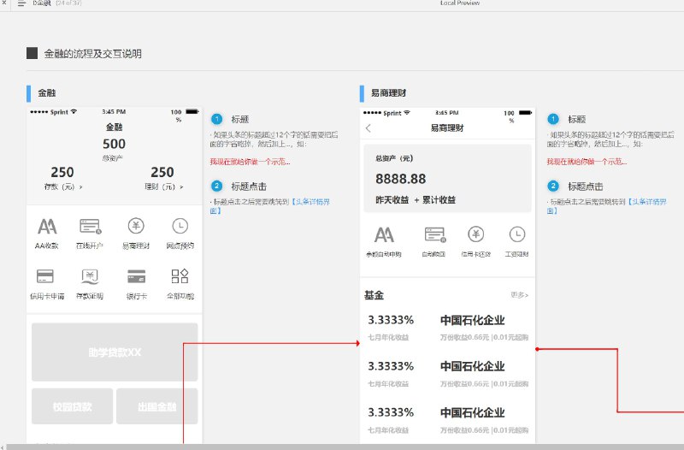This screenshot has width=684, height=450.
Task: Click note 2 标题点击 beside 易商理财 mockup
Action: [586, 187]
